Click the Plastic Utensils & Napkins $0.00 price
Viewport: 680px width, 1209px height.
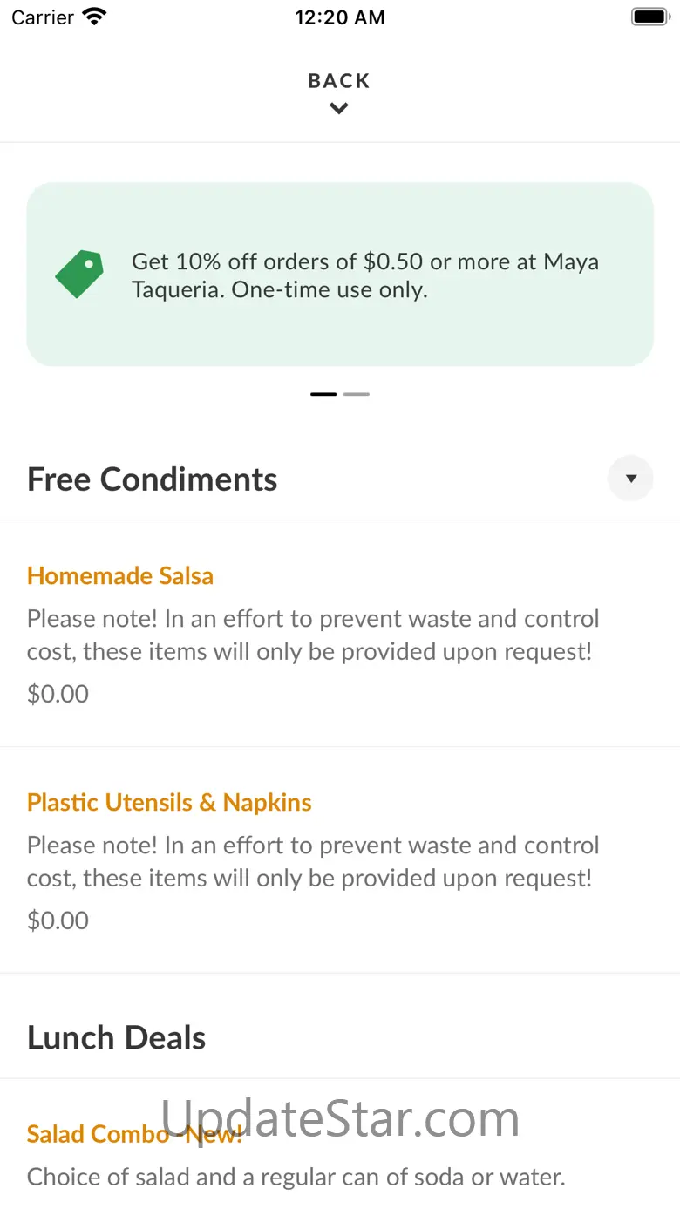point(58,920)
